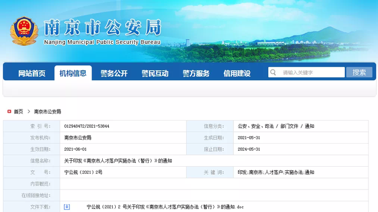Click the 文号 label

tap(40, 173)
